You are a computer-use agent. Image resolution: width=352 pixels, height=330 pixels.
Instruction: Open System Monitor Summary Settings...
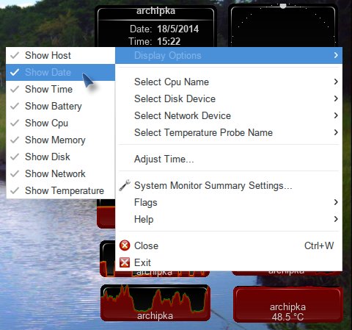(x=229, y=185)
